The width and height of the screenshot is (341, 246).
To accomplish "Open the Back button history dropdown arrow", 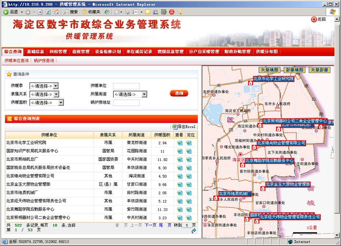I will [22, 12].
